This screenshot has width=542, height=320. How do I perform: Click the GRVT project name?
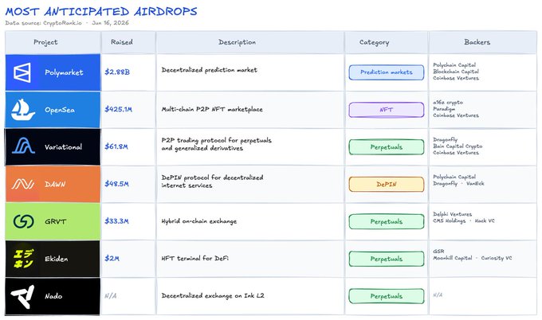click(55, 221)
